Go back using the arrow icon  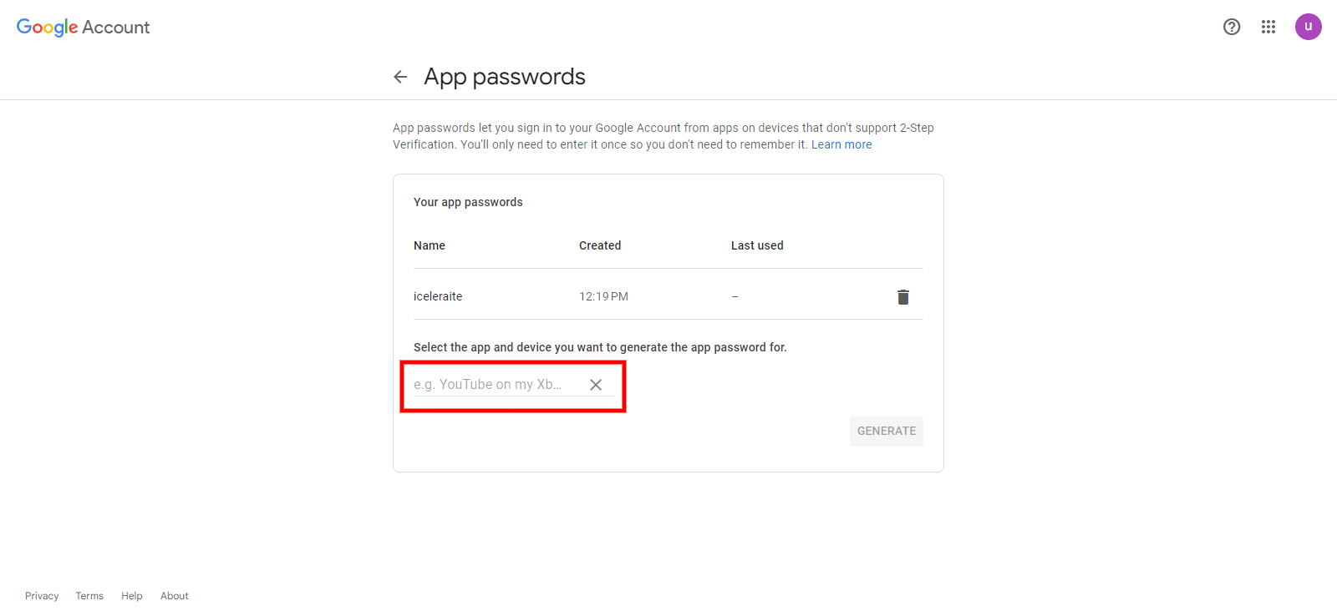pyautogui.click(x=400, y=77)
